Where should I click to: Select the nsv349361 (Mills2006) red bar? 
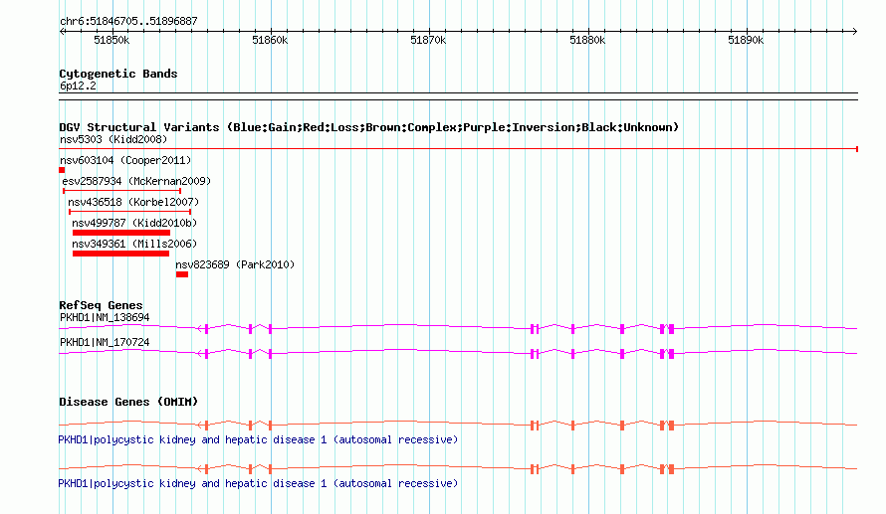120,254
